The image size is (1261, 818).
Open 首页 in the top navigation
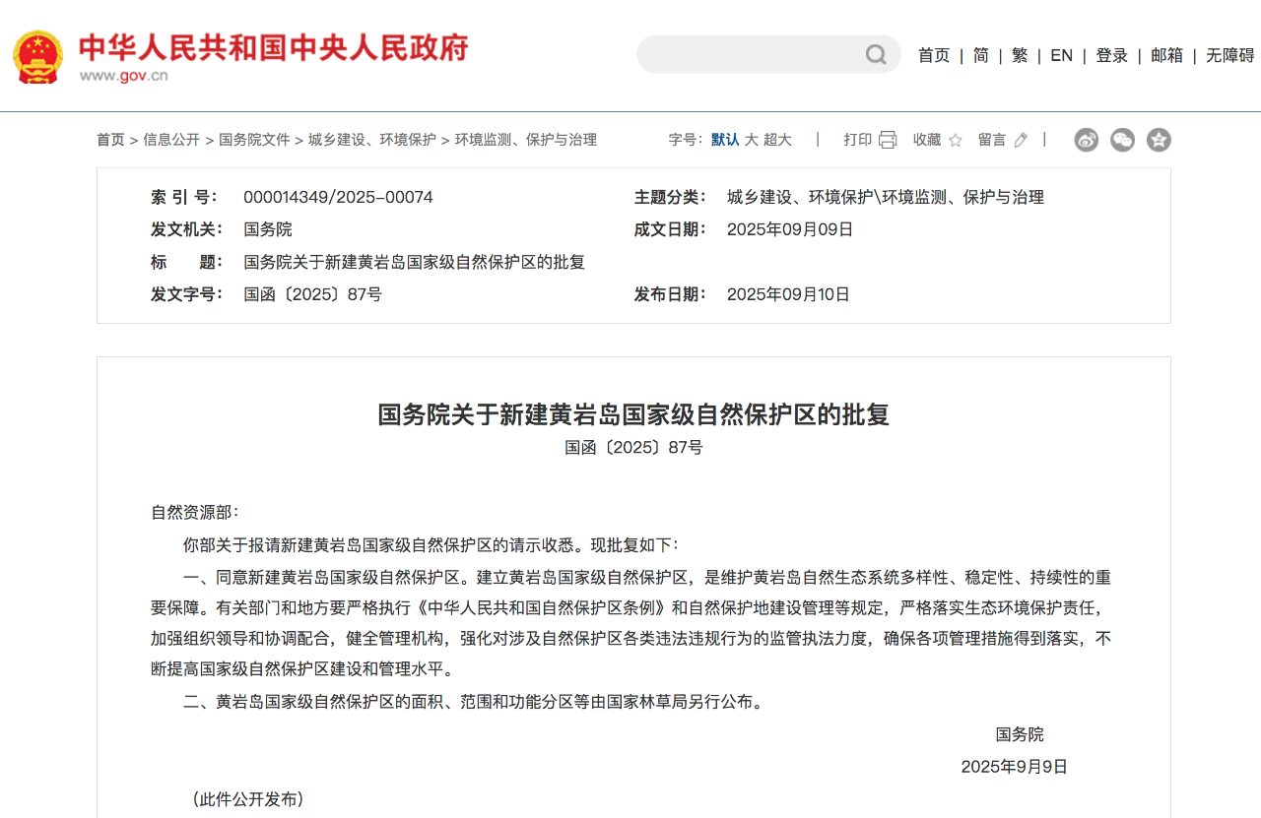click(x=934, y=55)
